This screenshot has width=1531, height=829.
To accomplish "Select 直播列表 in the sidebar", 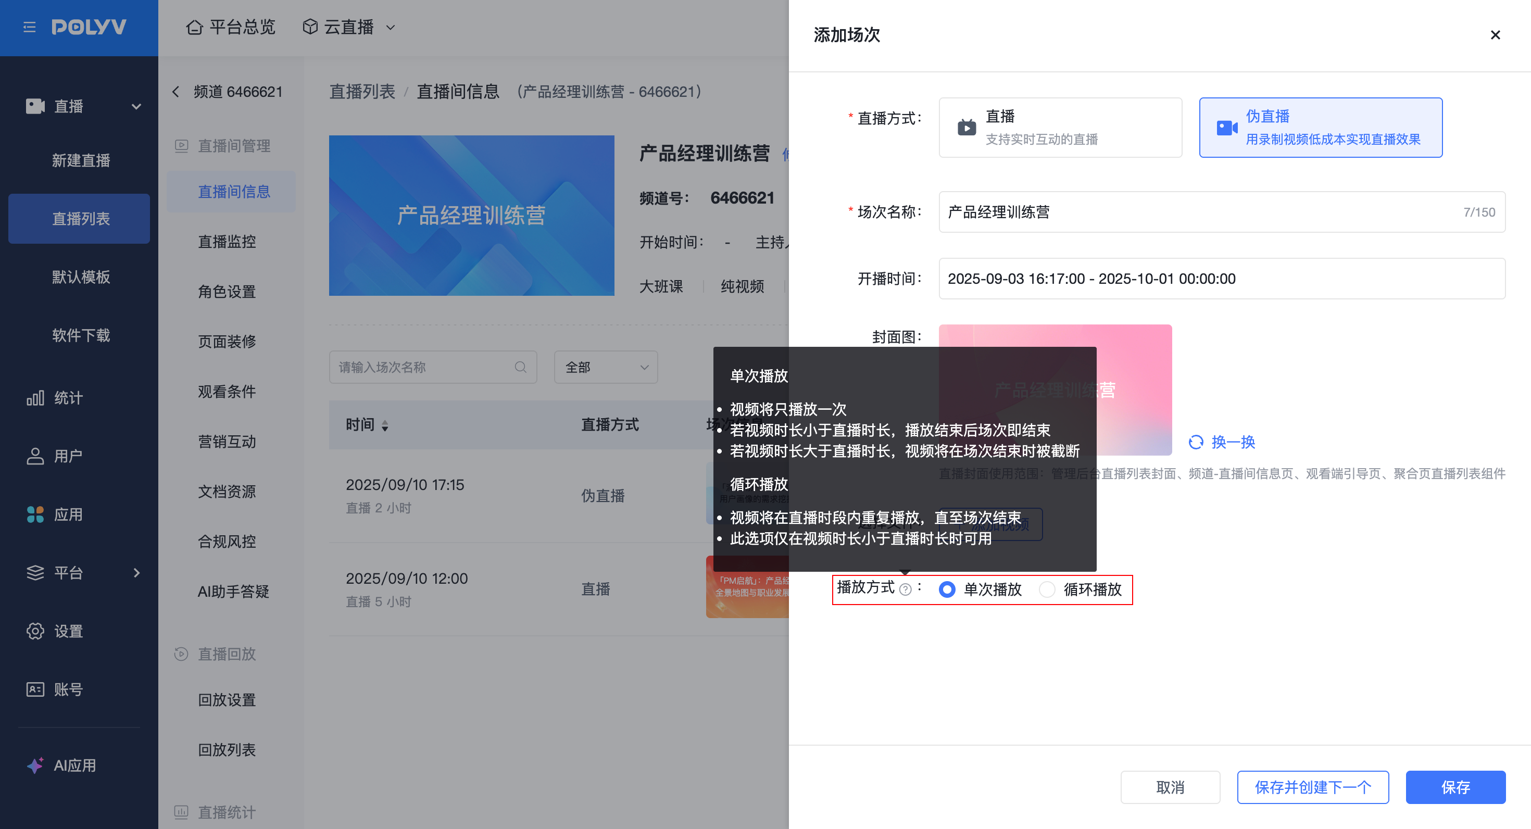I will (x=79, y=219).
